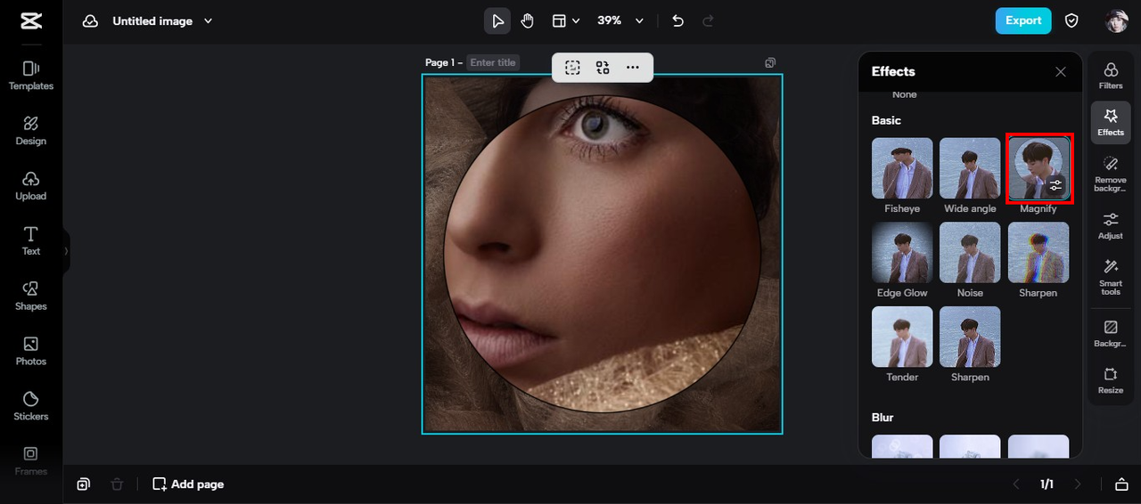Apply the Tender effect

tap(902, 337)
